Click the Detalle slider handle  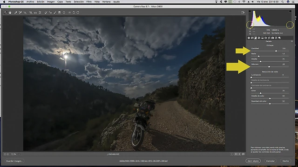[x=261, y=61]
